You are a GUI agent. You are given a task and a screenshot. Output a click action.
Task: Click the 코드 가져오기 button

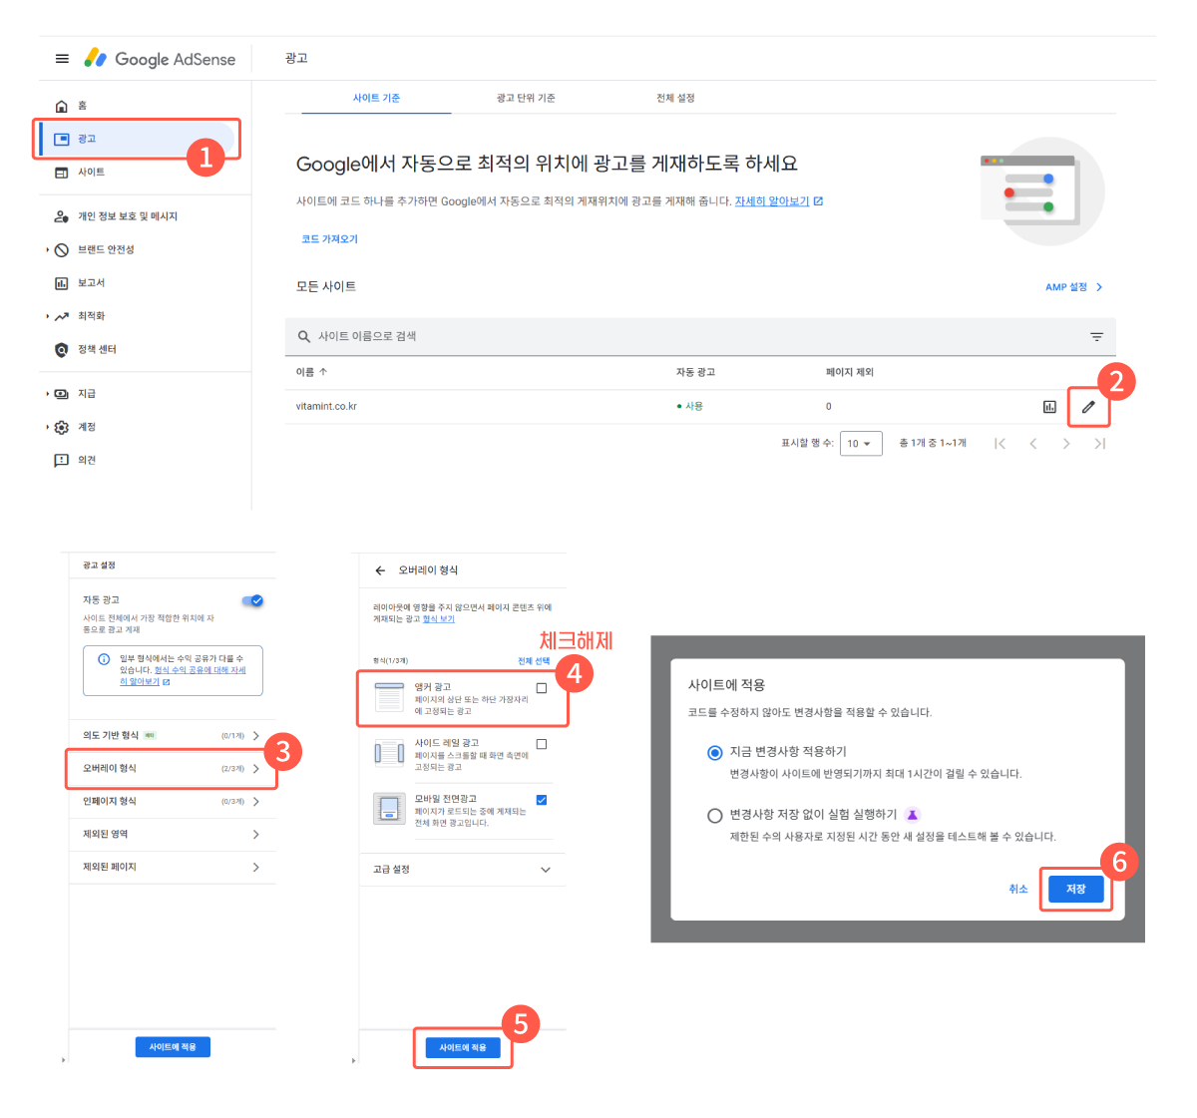click(330, 238)
